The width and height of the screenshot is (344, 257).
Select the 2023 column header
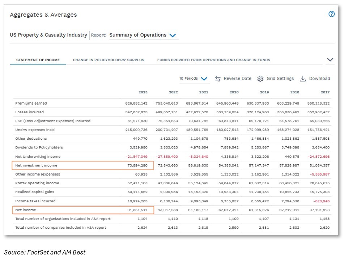point(143,92)
